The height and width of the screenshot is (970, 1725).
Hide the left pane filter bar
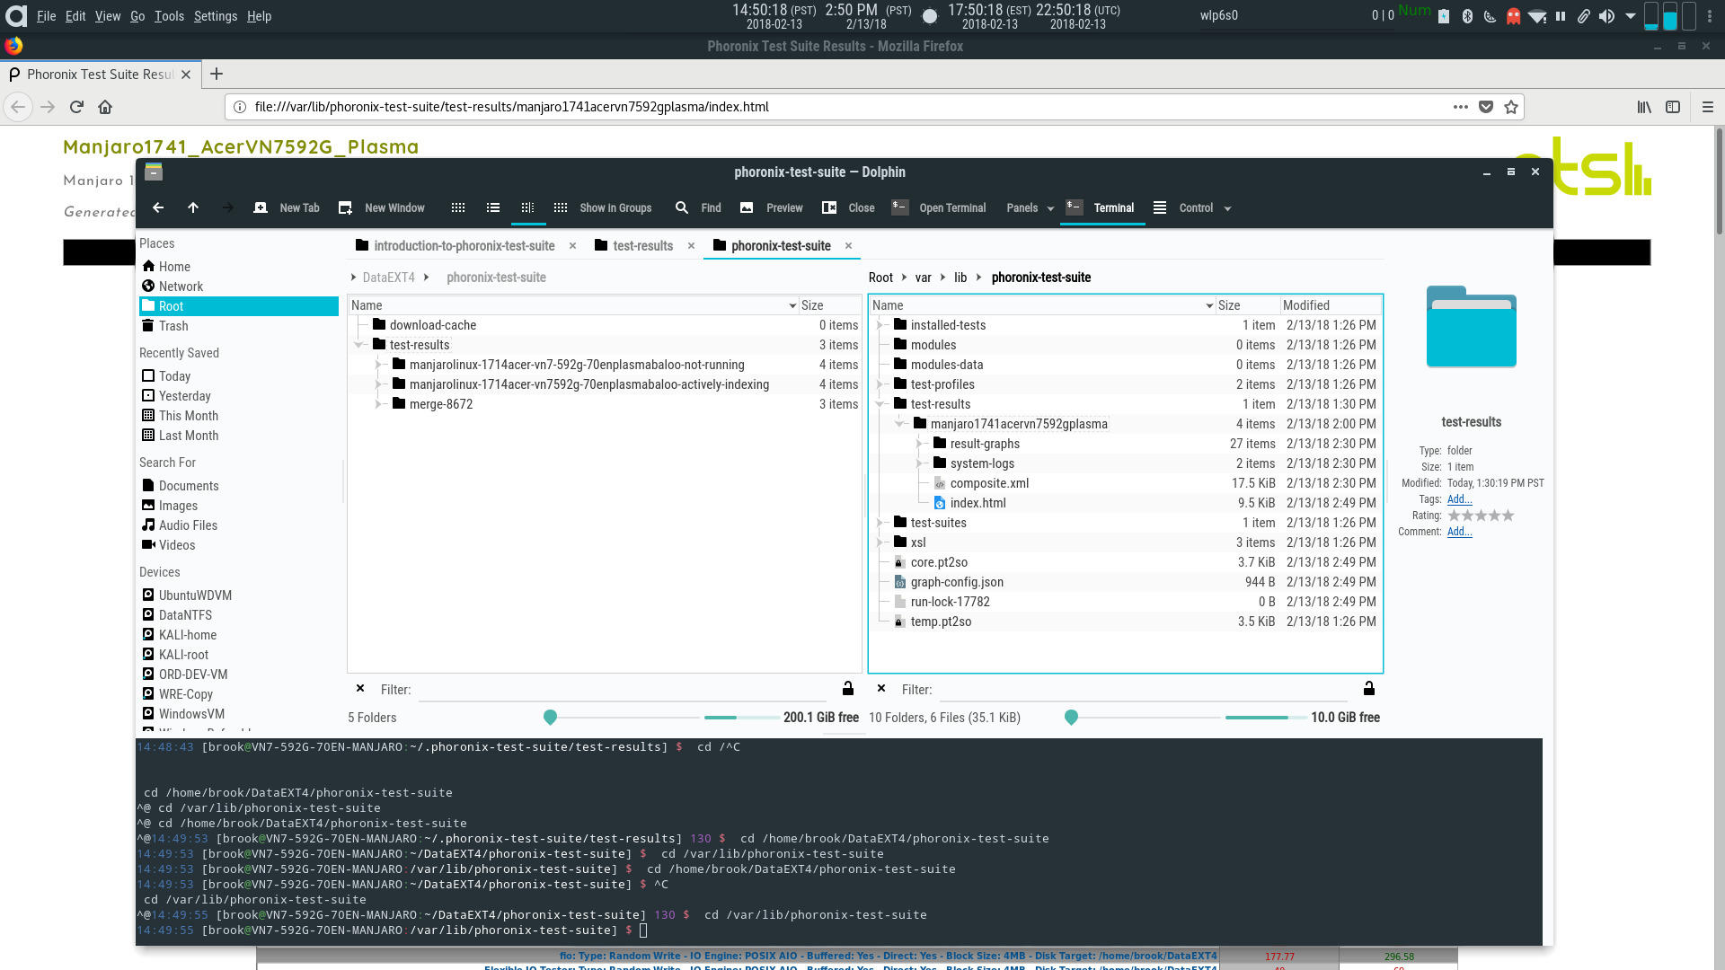(360, 689)
